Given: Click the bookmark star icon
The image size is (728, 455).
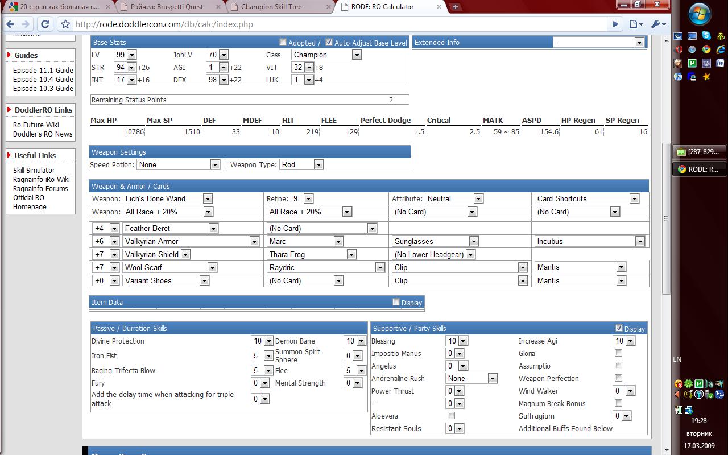Looking at the screenshot, I should click(x=65, y=24).
